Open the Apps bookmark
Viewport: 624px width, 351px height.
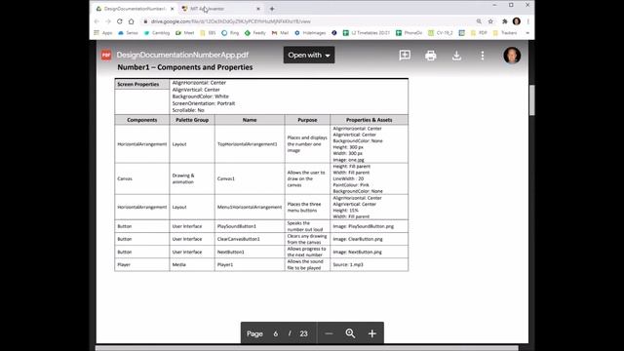pos(103,33)
